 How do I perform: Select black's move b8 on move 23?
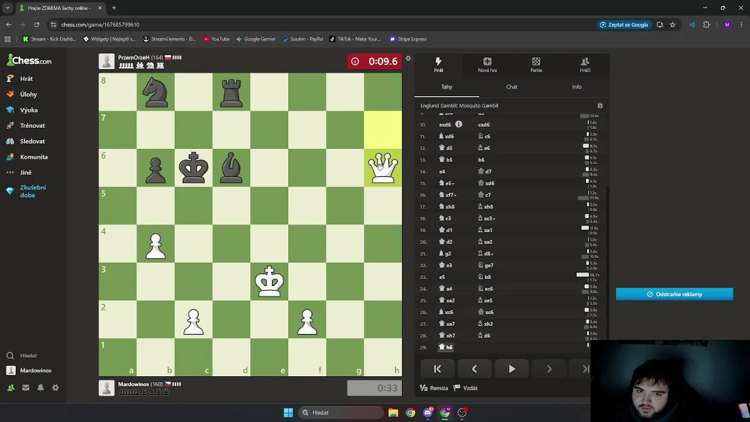click(x=484, y=277)
